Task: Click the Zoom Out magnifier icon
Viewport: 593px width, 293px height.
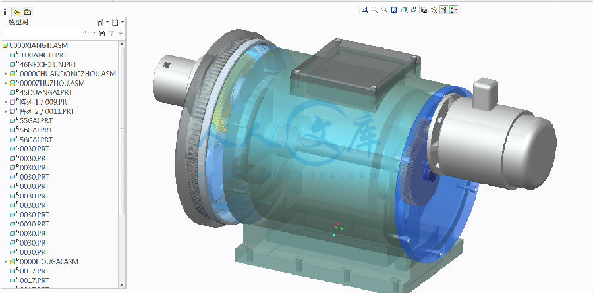Action: pyautogui.click(x=384, y=10)
